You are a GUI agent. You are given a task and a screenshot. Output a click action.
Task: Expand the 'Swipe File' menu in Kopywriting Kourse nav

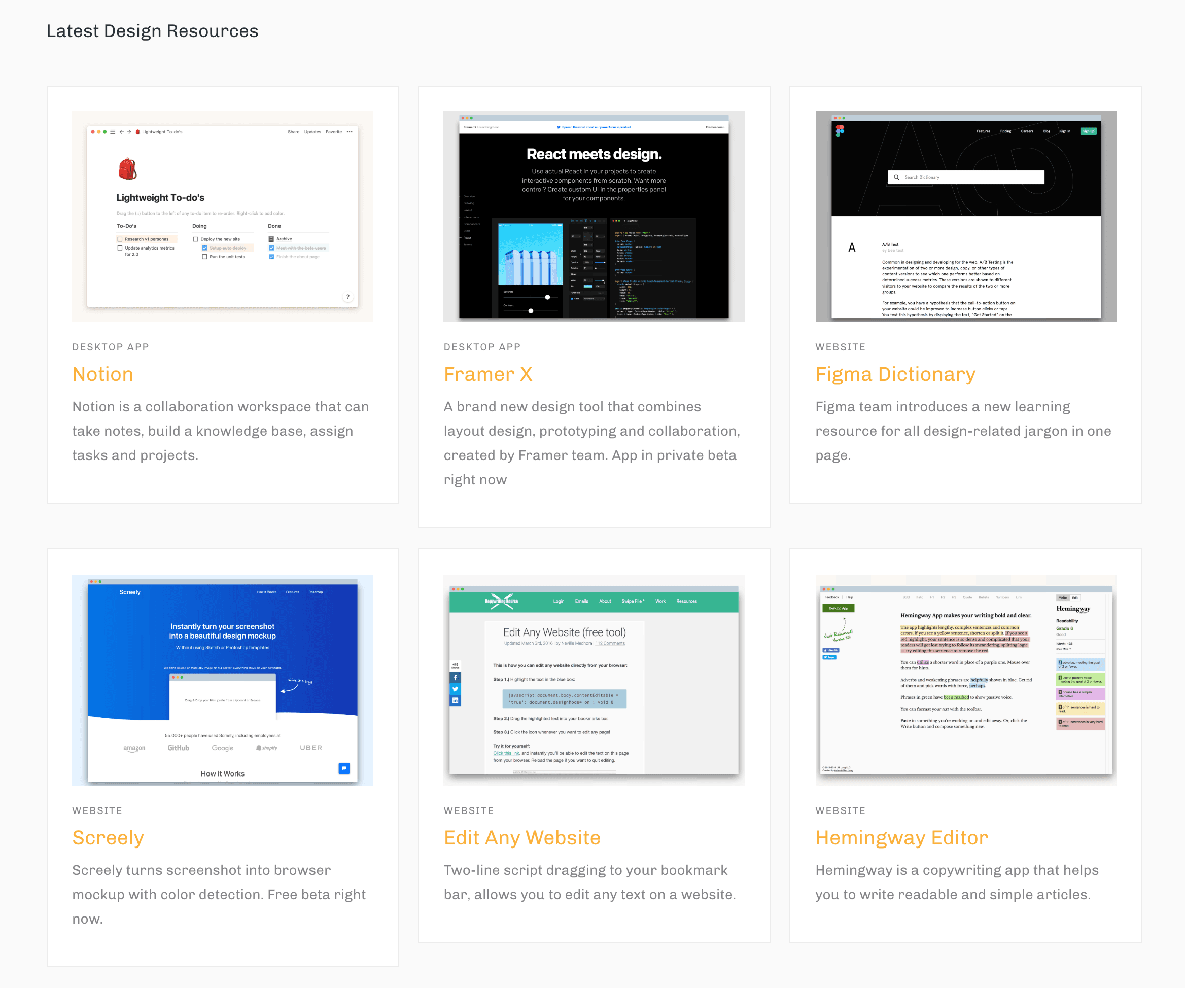(633, 601)
